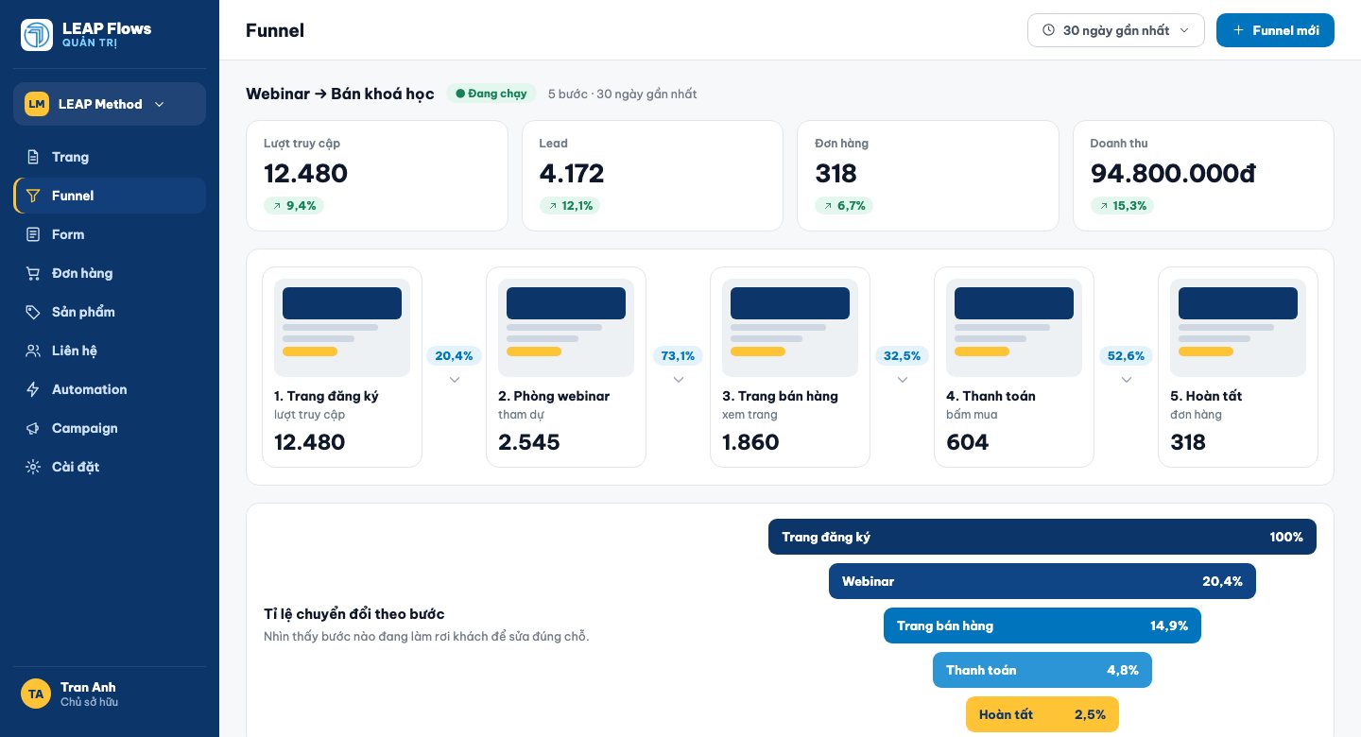
Task: Click the 2. Phòng webinar step title
Action: coord(554,396)
